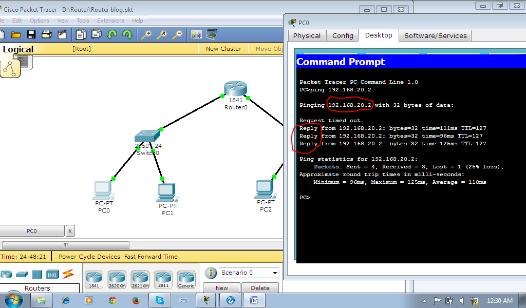The width and height of the screenshot is (526, 308).
Task: Open the Tools menu
Action: [83, 21]
